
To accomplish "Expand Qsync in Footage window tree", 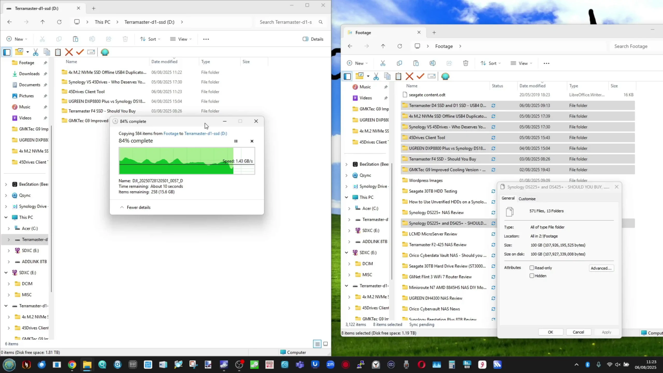I will point(347,175).
